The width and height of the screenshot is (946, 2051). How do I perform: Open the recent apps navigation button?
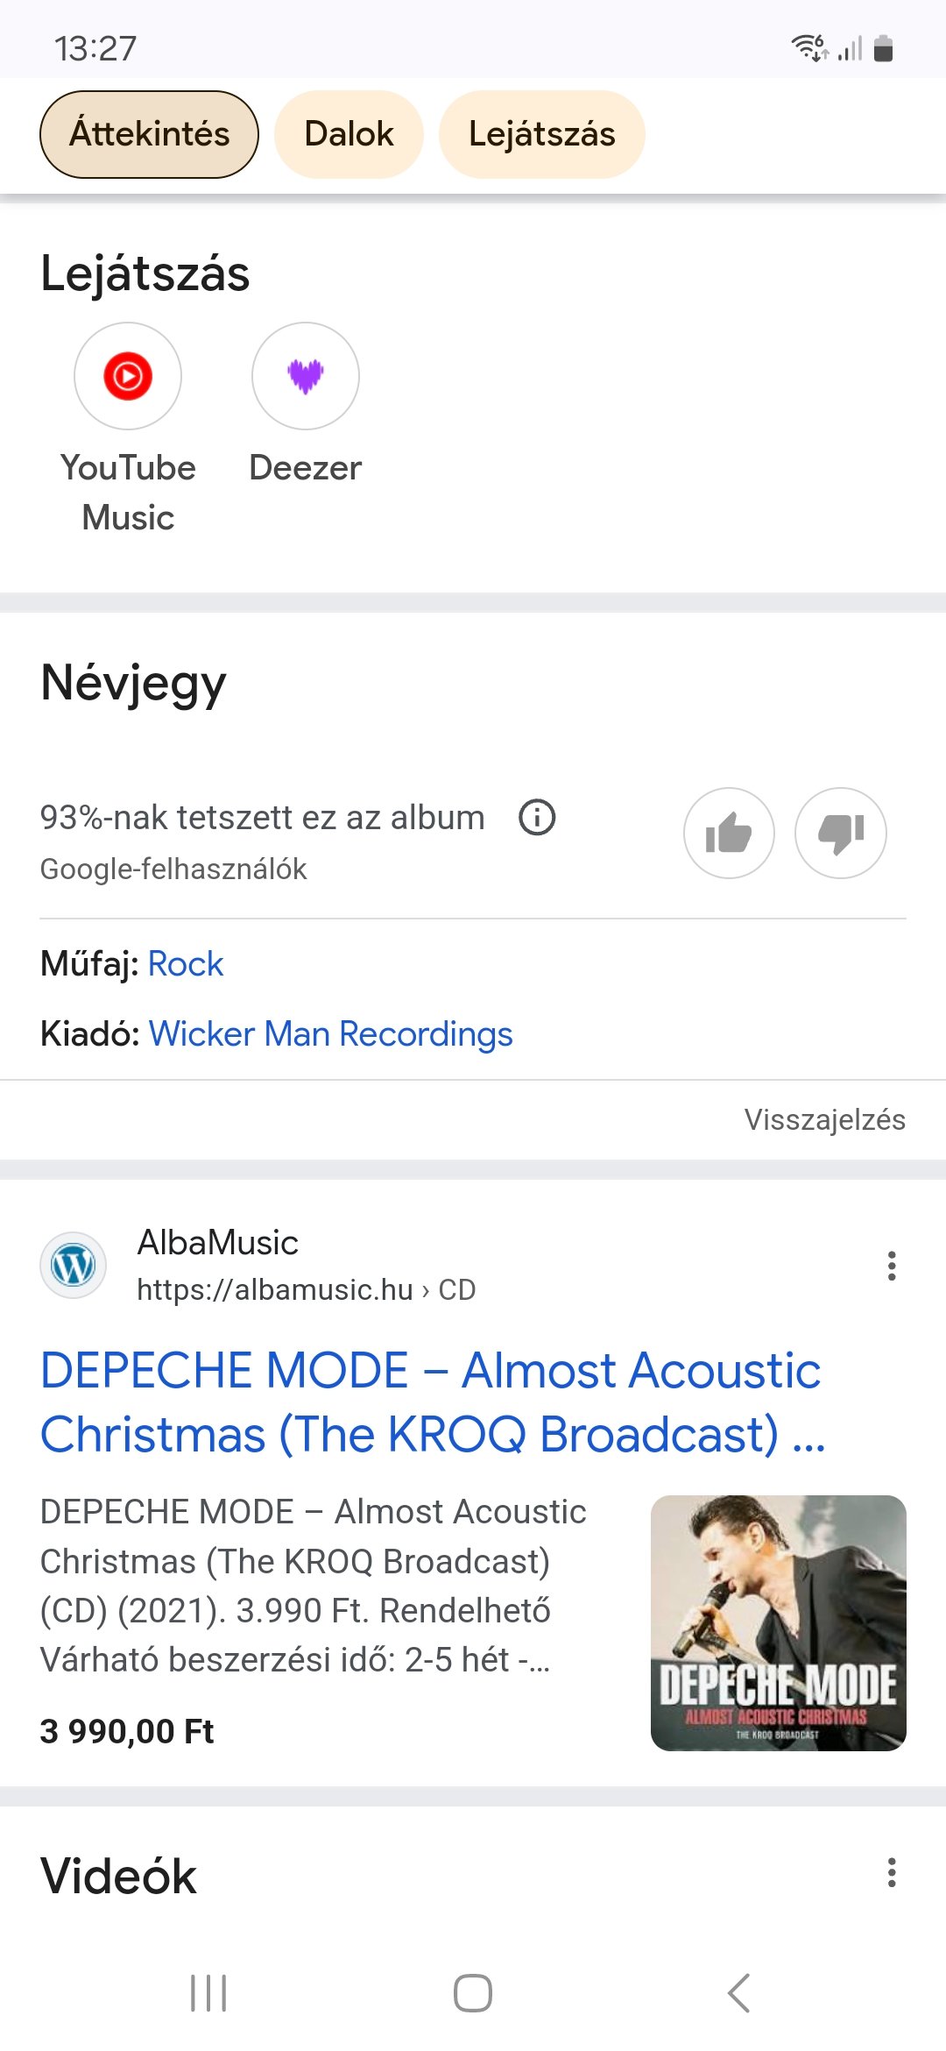208,1993
